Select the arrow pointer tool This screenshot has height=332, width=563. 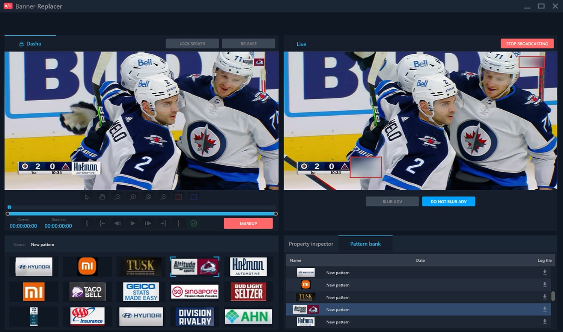point(87,197)
